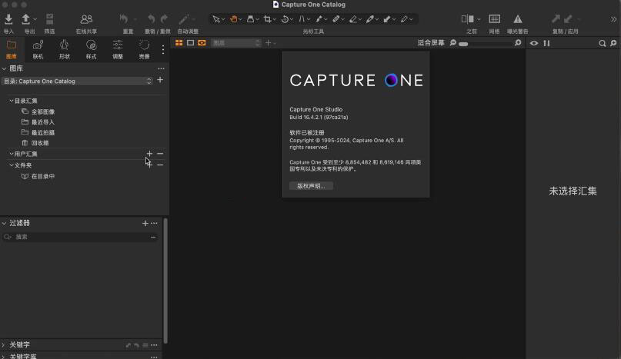Viewport: 621px width, 359px height.
Task: Open the layer selector dropdown in viewer bar
Action: tap(236, 43)
